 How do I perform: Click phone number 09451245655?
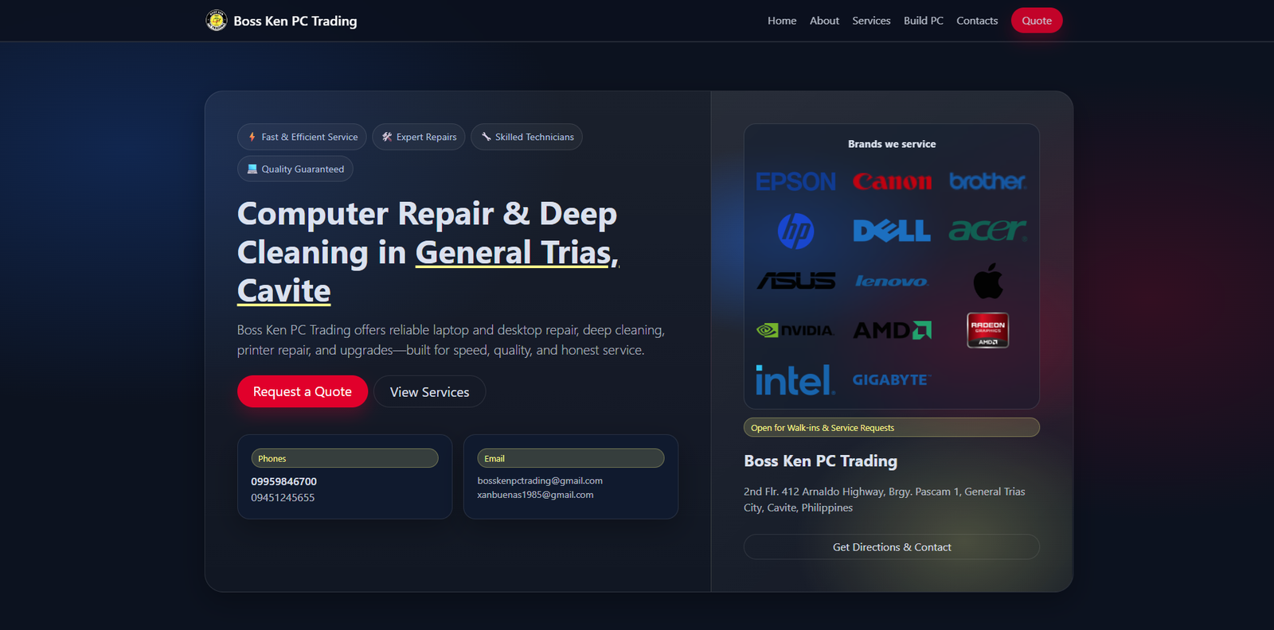(x=283, y=497)
